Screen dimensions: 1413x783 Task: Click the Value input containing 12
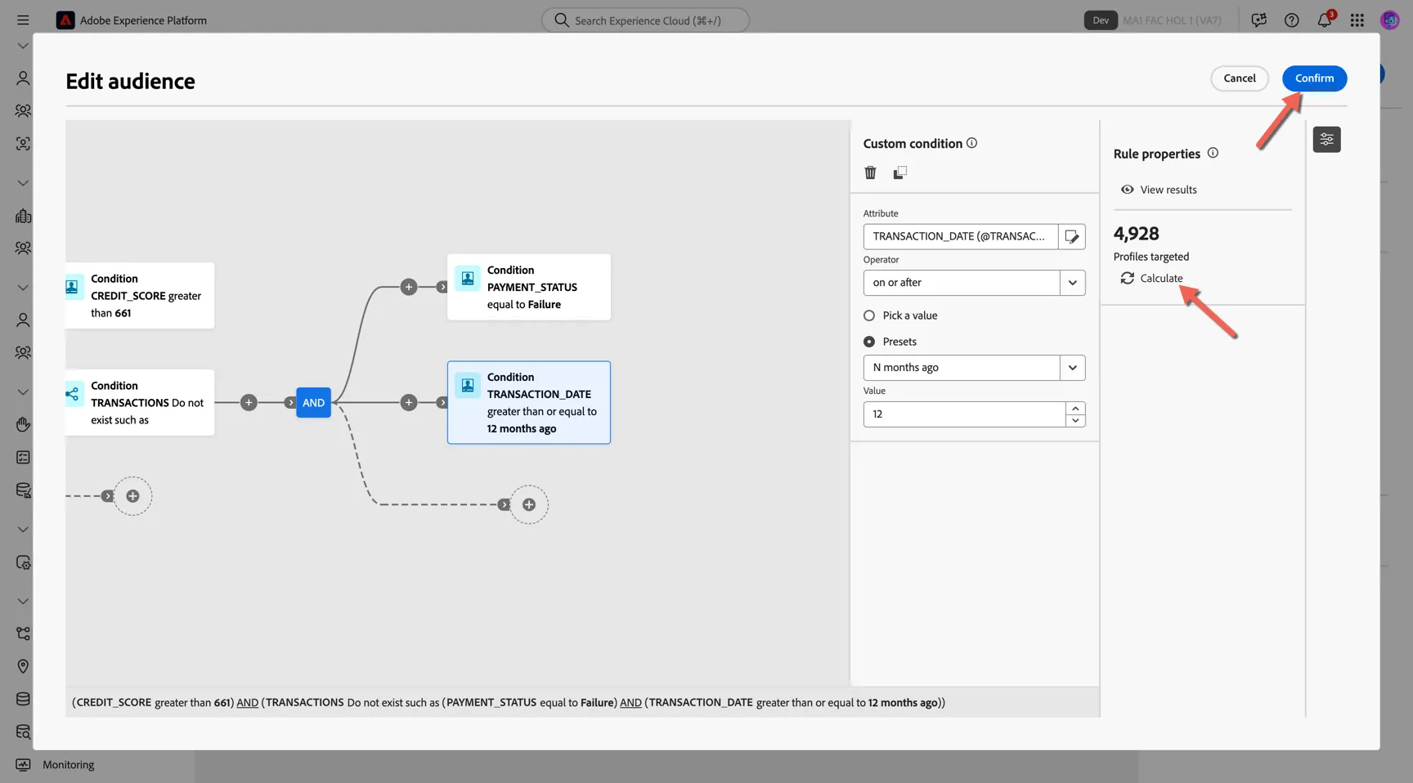tap(964, 414)
